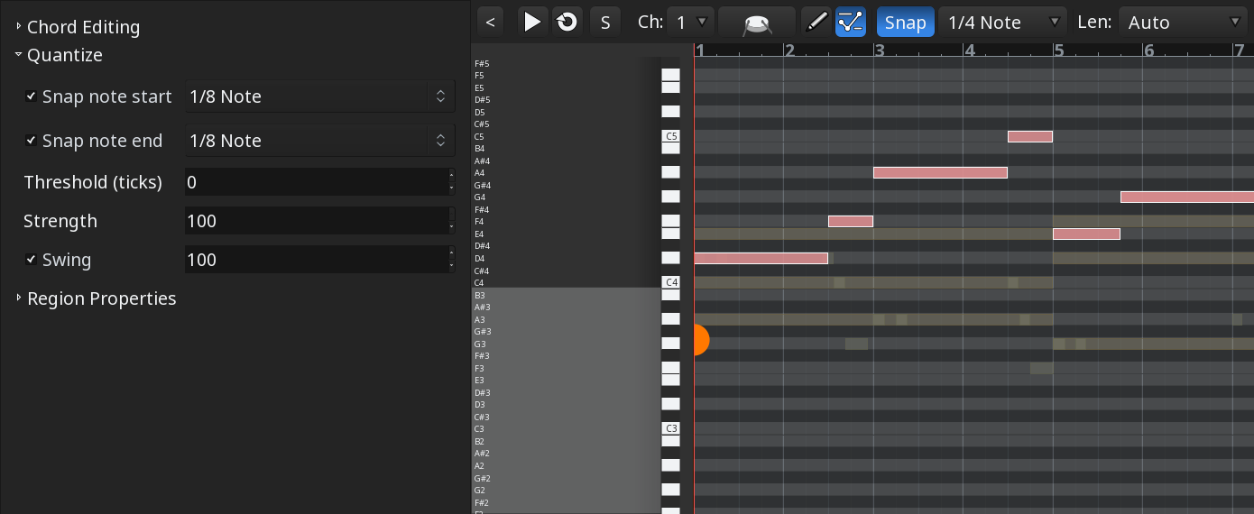
Task: Select the F4 note in bar 2
Action: point(851,222)
